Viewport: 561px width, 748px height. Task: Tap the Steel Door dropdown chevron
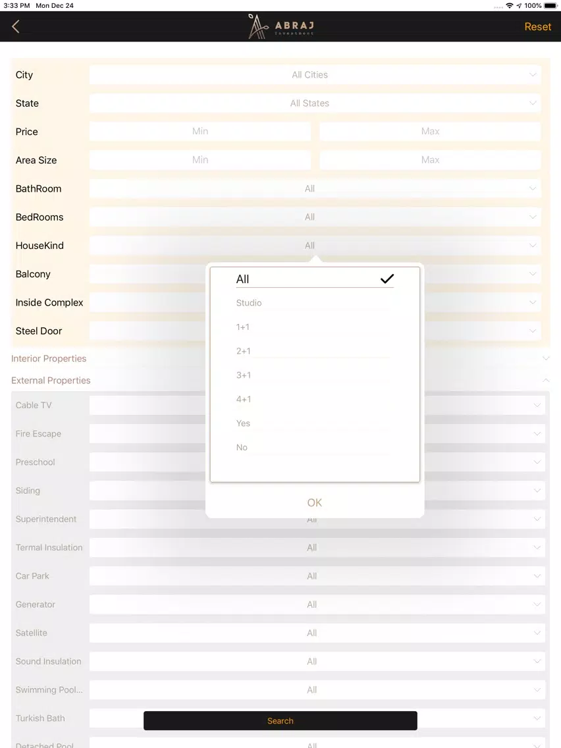coord(533,331)
